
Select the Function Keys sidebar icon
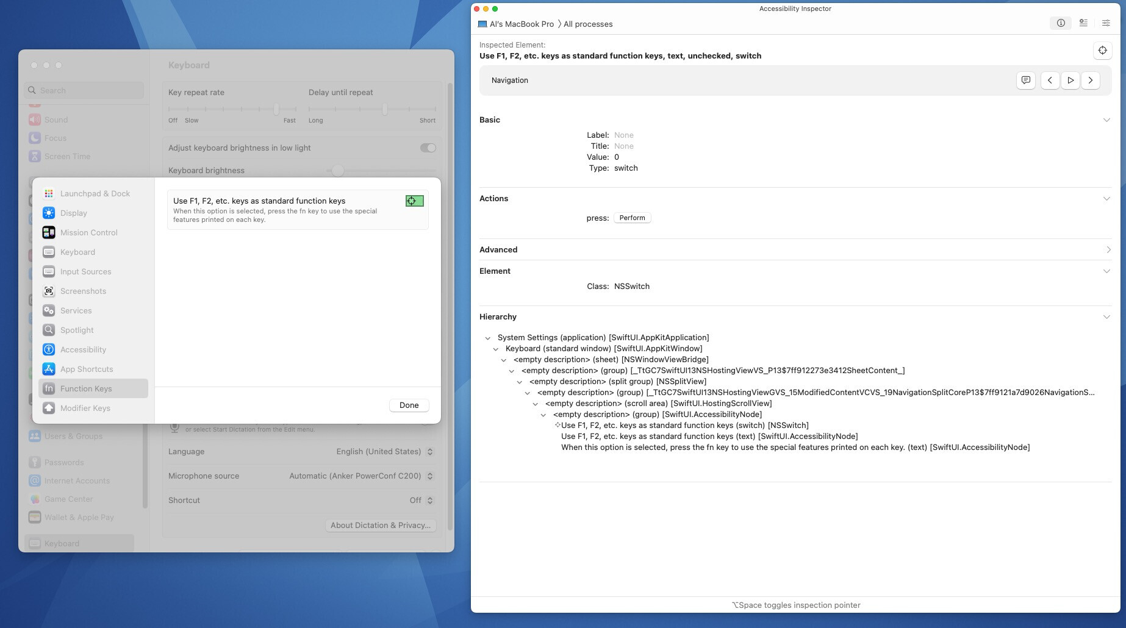[x=49, y=388]
